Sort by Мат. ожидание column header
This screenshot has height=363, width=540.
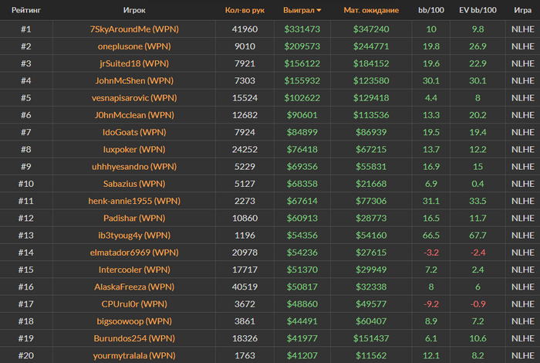[371, 10]
